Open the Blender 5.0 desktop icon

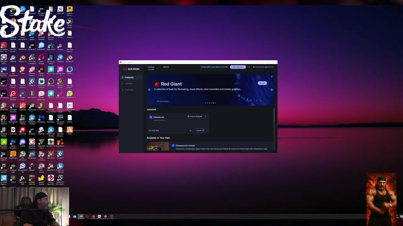[70, 59]
